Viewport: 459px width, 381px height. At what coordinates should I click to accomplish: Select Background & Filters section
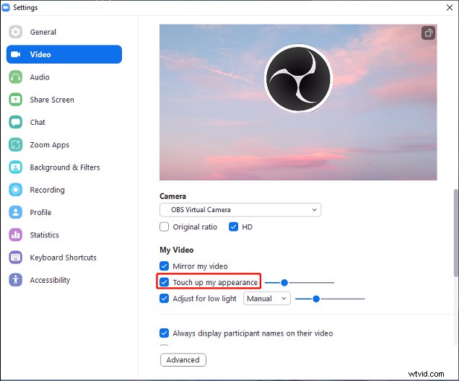click(x=65, y=167)
